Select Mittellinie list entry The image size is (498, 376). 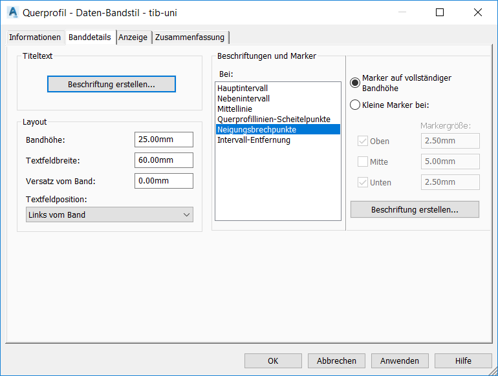[235, 109]
